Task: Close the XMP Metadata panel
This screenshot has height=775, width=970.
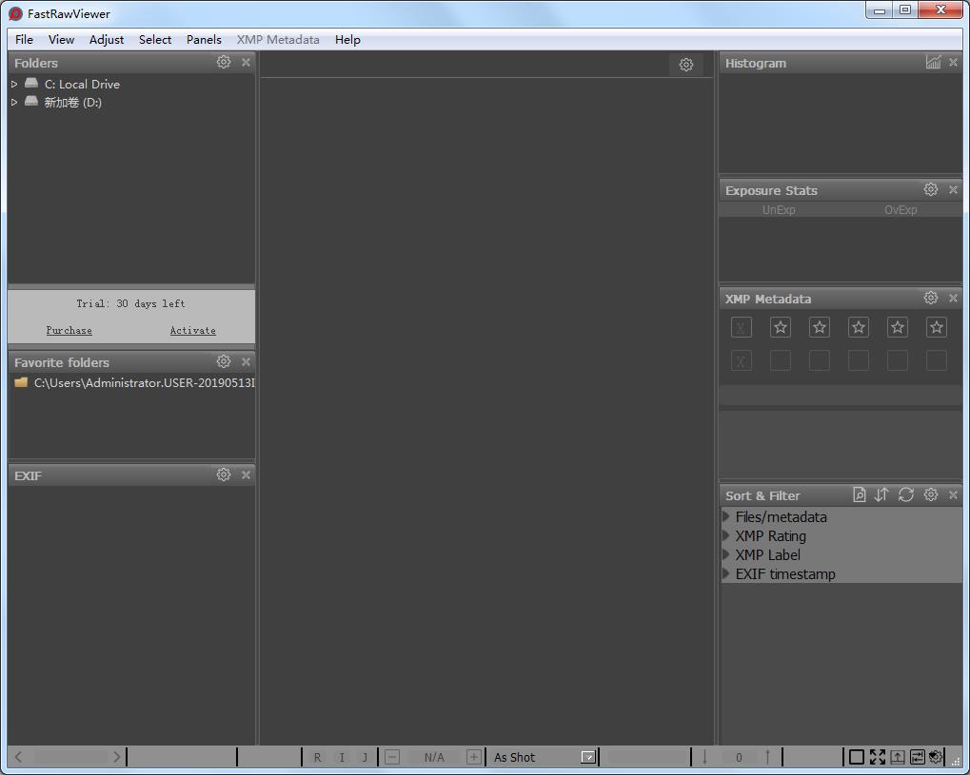Action: (953, 298)
